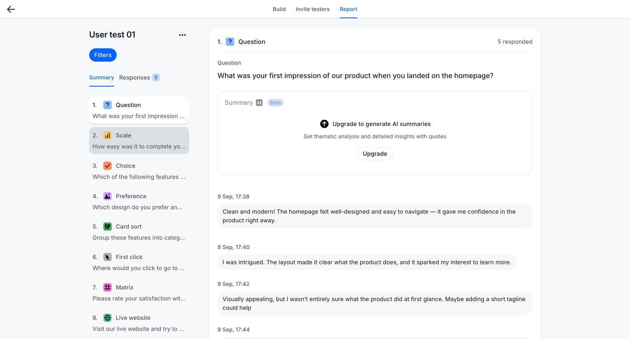Open the Invite testers tab

312,9
